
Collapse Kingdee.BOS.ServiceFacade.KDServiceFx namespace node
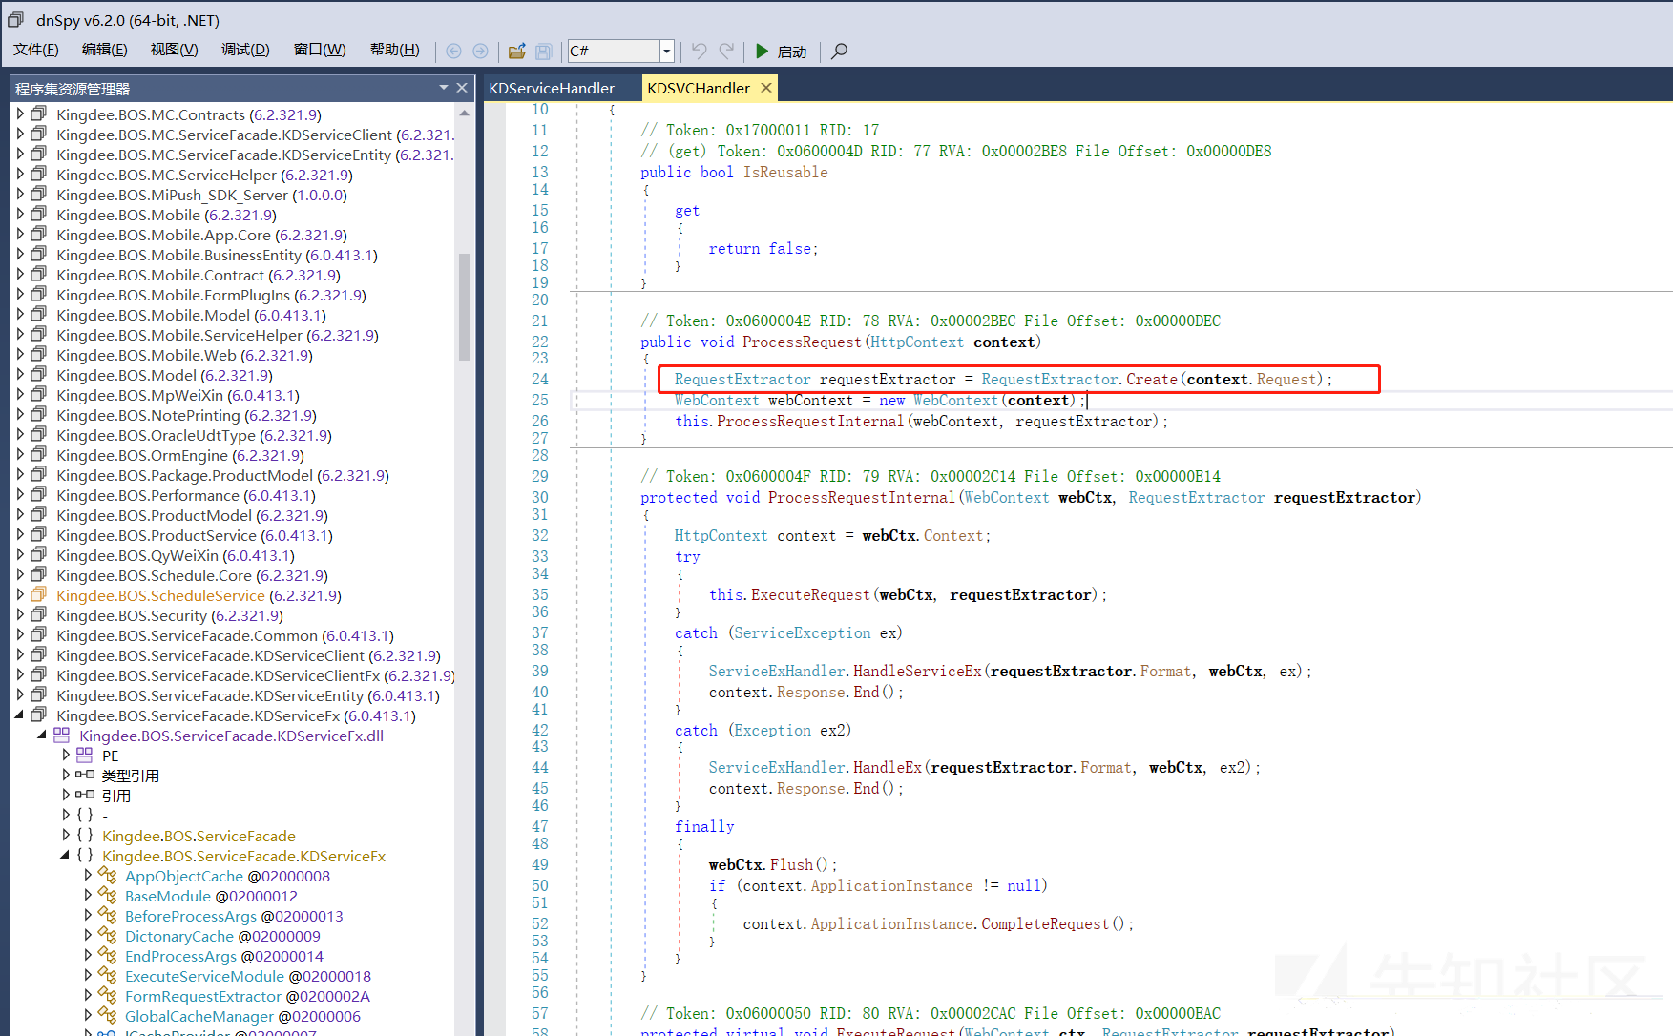[66, 855]
